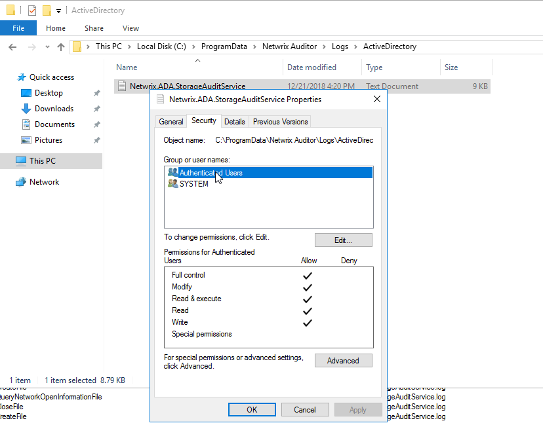Click the Properties quick access toolbar icon
543x423 pixels.
pos(32,10)
